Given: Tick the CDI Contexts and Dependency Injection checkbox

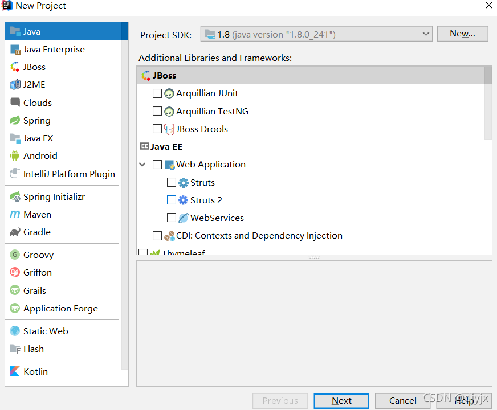Looking at the screenshot, I should coord(157,236).
